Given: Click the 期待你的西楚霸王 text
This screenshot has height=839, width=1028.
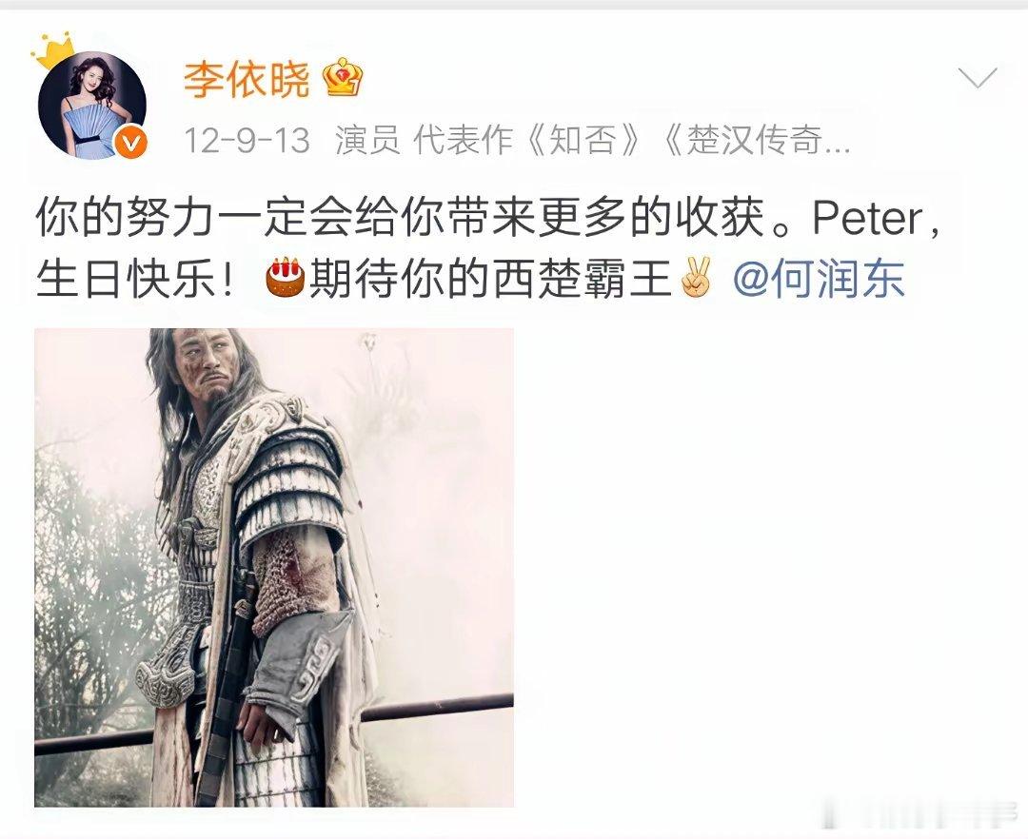Looking at the screenshot, I should click(492, 279).
